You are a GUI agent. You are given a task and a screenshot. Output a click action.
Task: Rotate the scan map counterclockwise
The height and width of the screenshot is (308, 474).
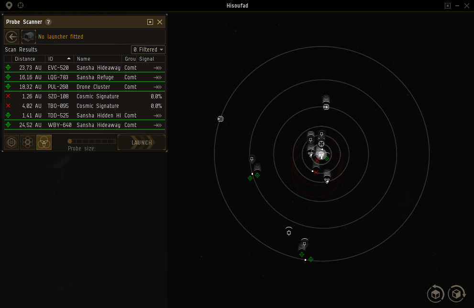[435, 294]
